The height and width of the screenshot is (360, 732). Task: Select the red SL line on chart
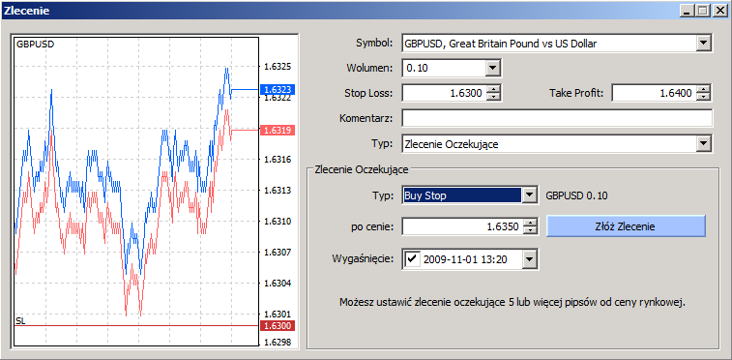(x=136, y=325)
